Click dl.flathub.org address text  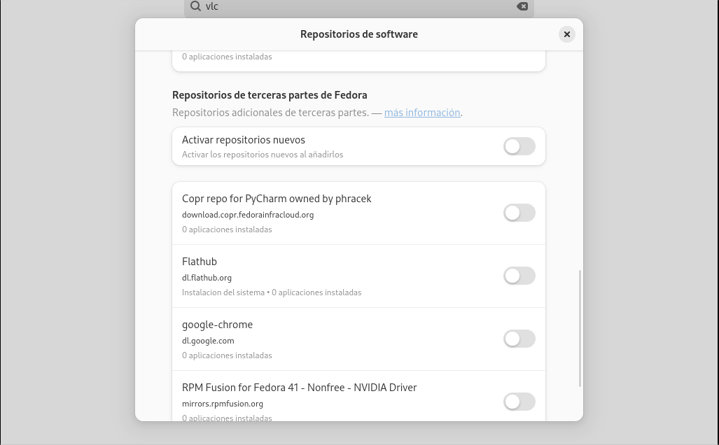point(207,278)
